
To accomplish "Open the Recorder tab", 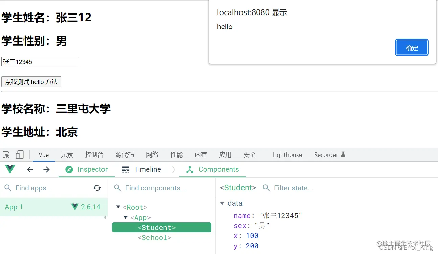I will (326, 154).
